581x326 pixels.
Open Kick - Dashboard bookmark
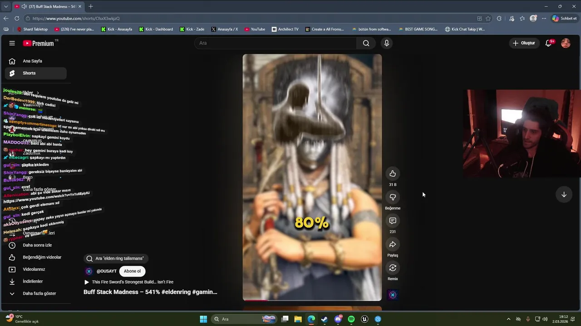coord(155,29)
